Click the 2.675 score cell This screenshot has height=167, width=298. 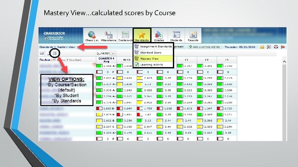147,78
